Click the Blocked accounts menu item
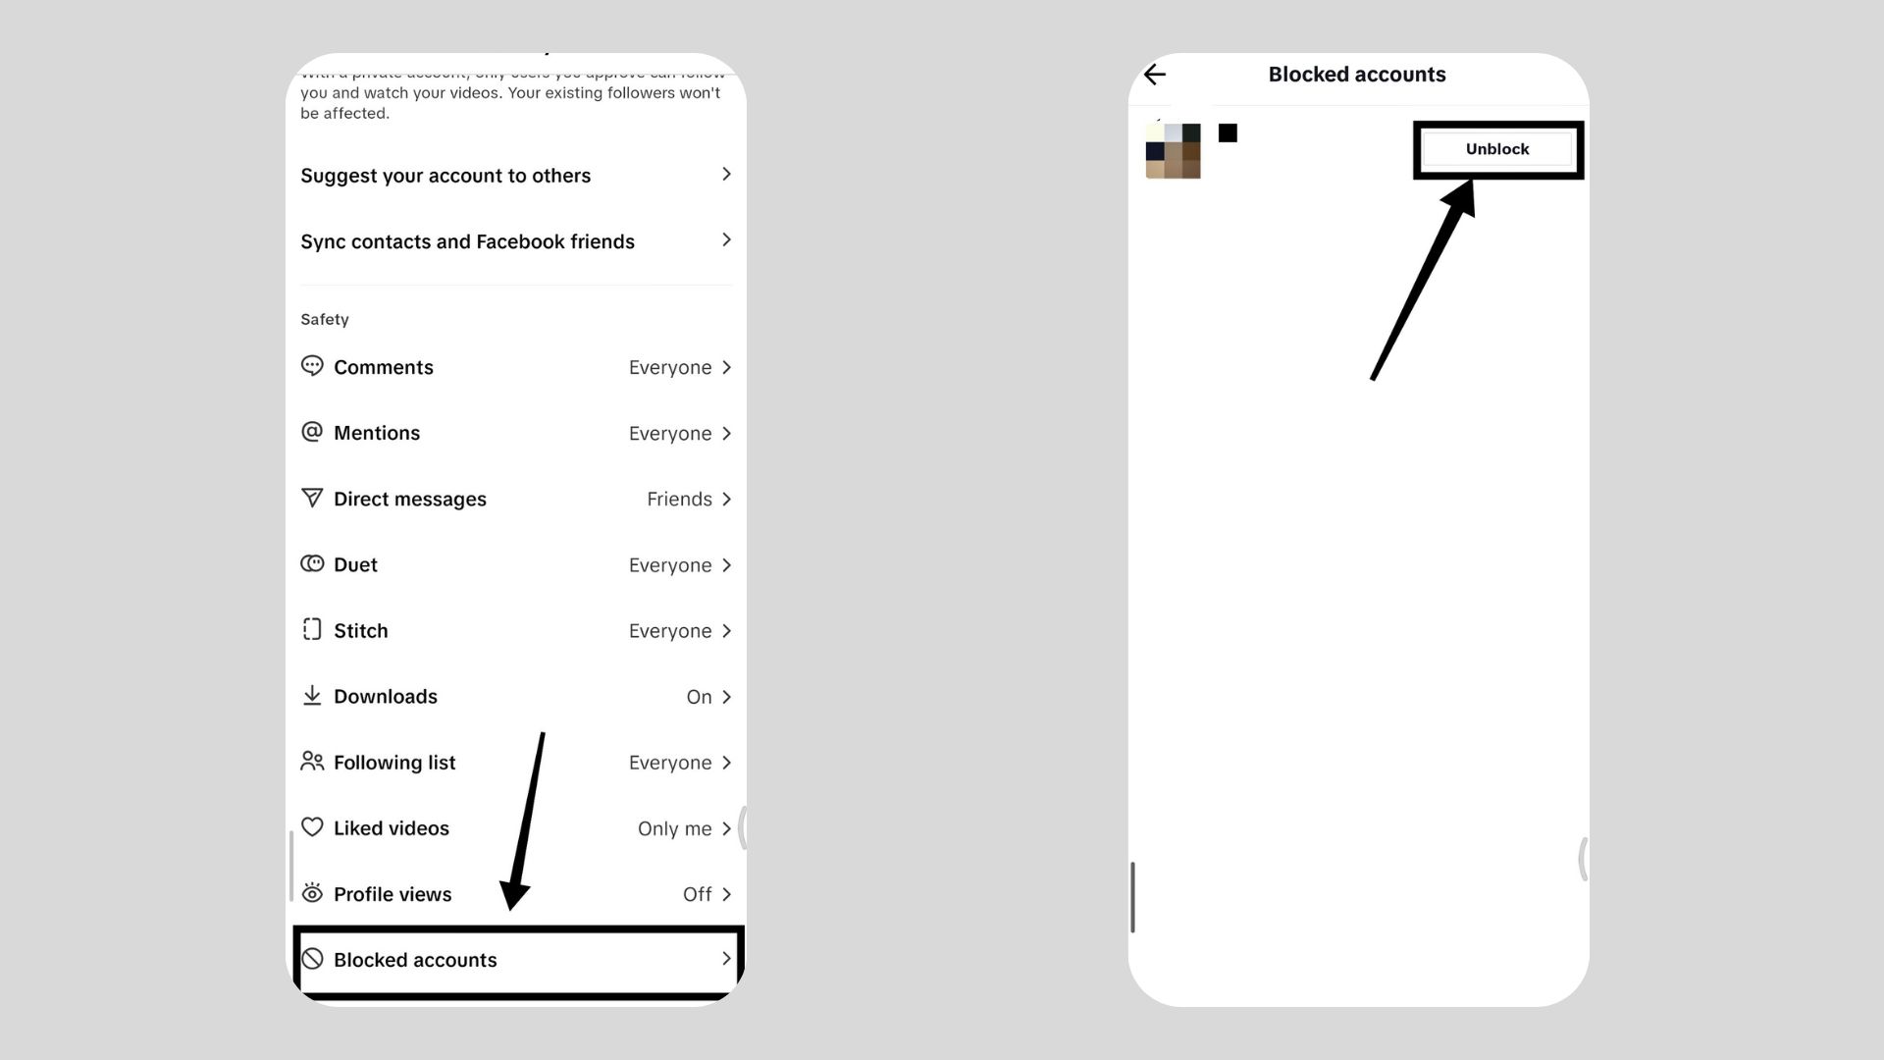The height and width of the screenshot is (1060, 1884). tap(515, 959)
